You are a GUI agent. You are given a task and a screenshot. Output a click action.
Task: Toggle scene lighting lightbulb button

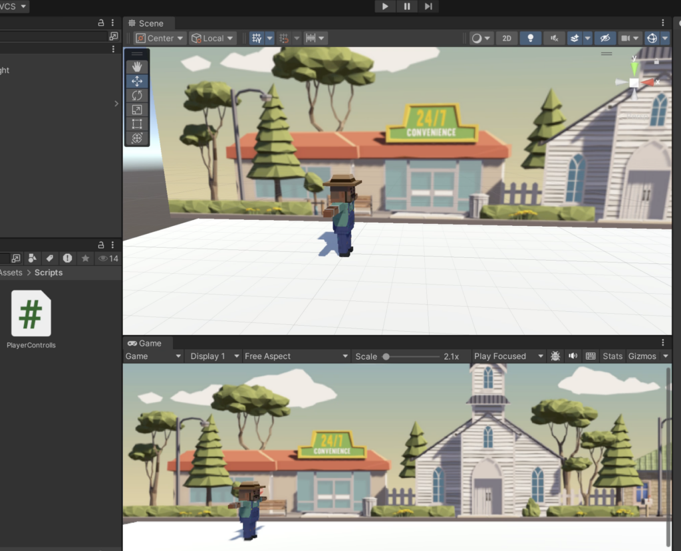(x=530, y=39)
